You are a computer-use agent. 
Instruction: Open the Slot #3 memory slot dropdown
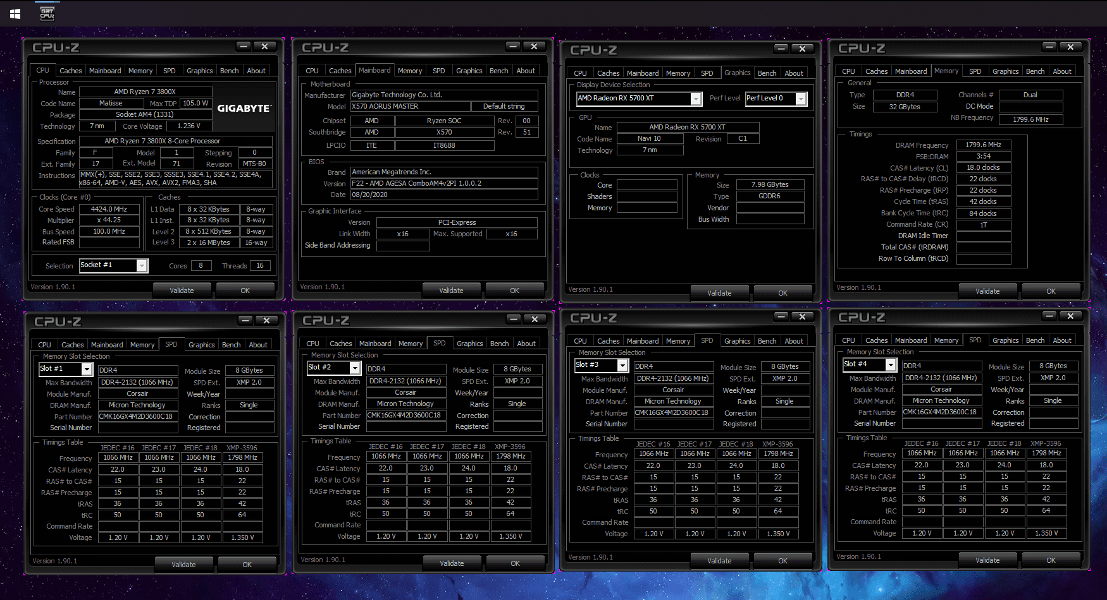622,365
